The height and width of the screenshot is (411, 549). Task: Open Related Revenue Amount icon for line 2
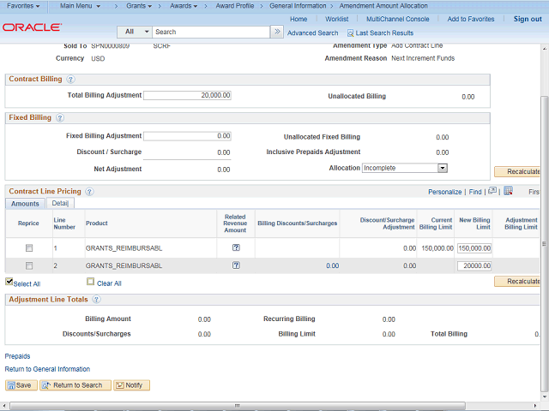pyautogui.click(x=236, y=265)
